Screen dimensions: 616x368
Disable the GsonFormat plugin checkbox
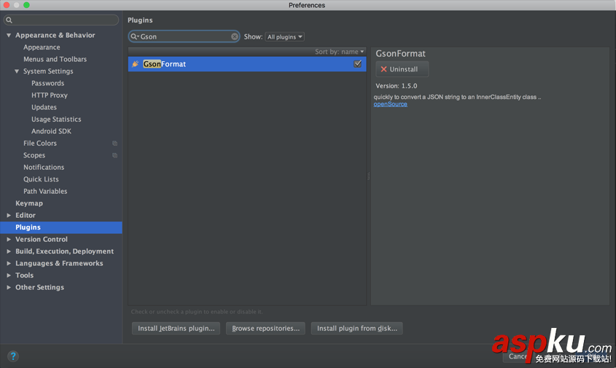pos(358,64)
